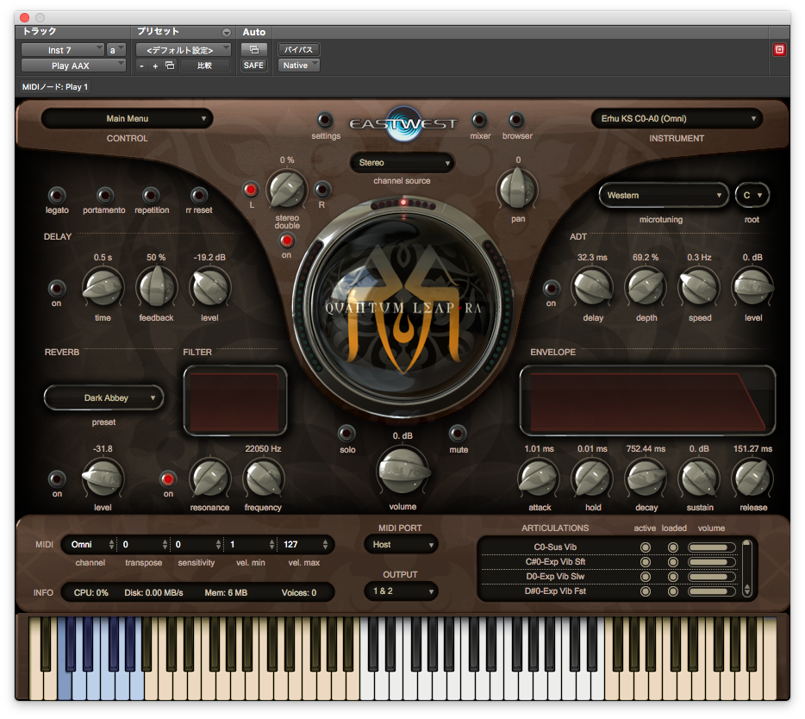Open the Erhu KS C0-A0 instrument dropdown
This screenshot has width=805, height=719.
coord(677,119)
